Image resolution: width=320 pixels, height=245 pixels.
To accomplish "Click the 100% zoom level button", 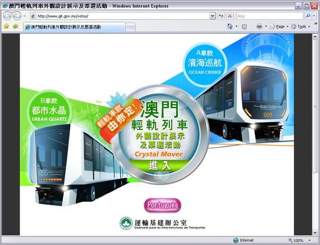I will pyautogui.click(x=296, y=241).
